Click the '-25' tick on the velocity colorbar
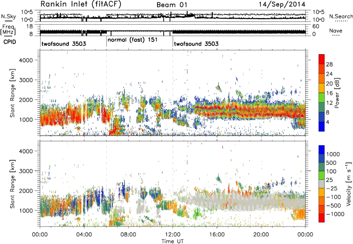Screen dimensions: 353x244 (x=332, y=189)
